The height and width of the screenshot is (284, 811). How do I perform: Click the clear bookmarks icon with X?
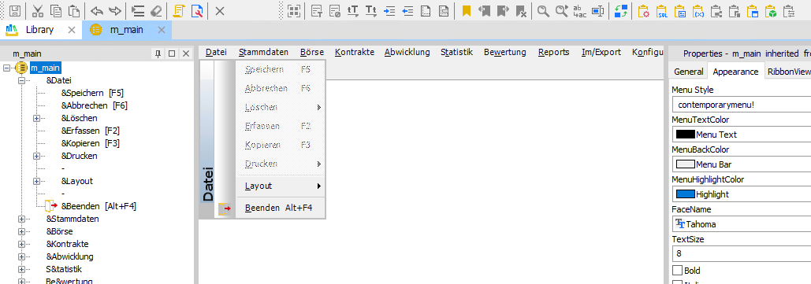(522, 11)
